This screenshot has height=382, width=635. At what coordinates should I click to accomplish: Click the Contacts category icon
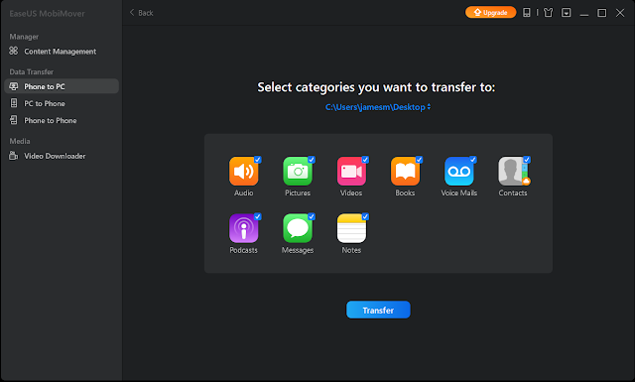coord(513,172)
